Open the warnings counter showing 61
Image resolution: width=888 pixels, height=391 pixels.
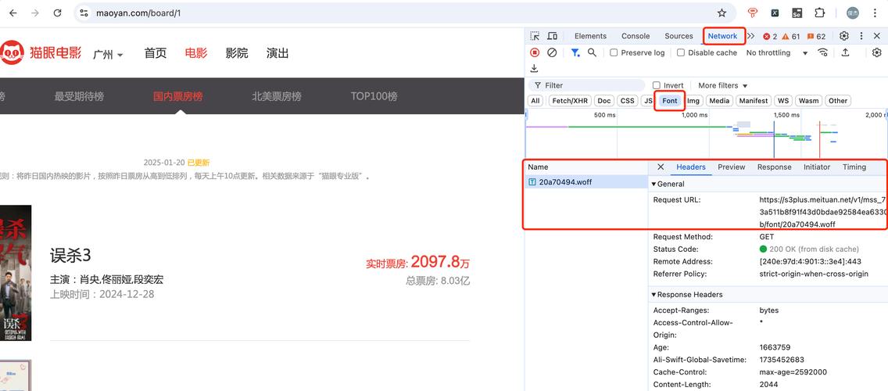point(790,36)
